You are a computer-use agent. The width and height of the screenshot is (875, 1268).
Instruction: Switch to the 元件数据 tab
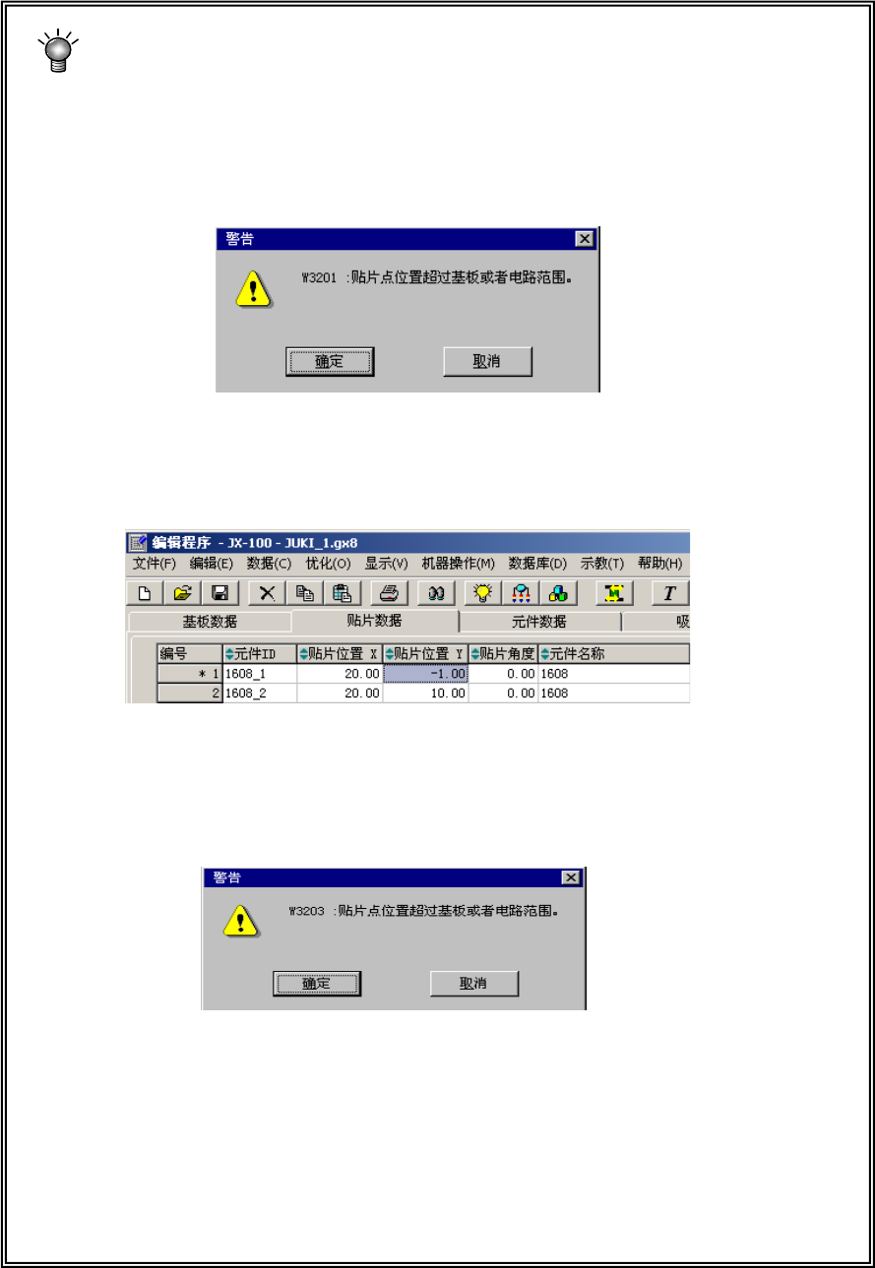pos(539,622)
